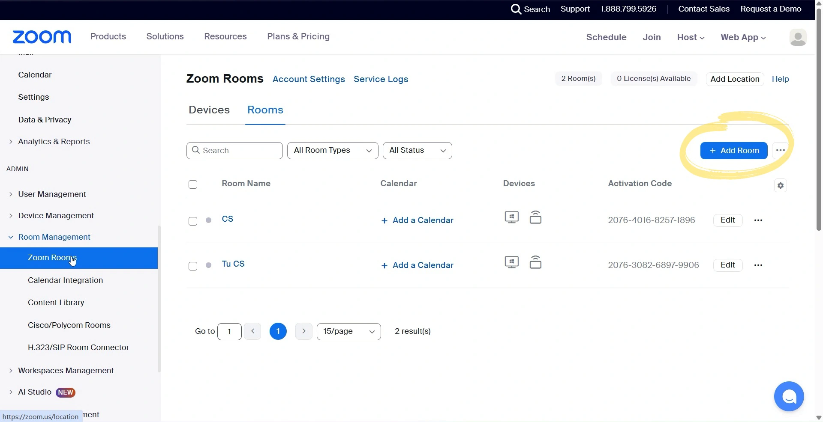Image resolution: width=823 pixels, height=422 pixels.
Task: Click the Add Location button
Action: coord(735,79)
